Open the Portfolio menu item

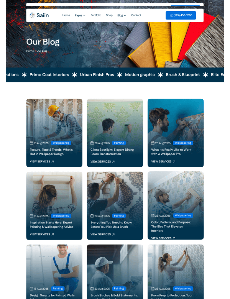coord(96,15)
